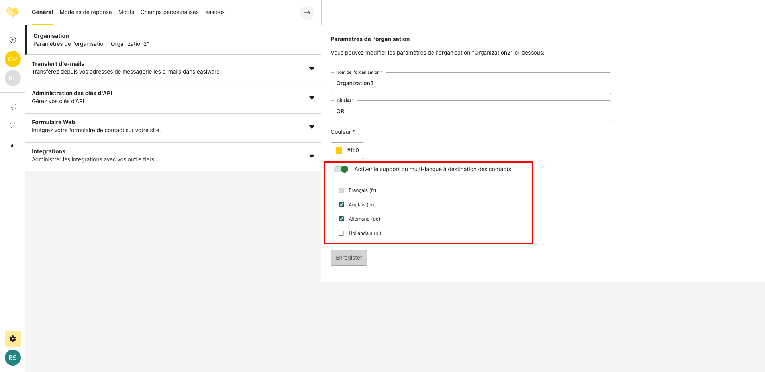Viewport: 765px width, 372px height.
Task: Switch to Modèles de réponse tab
Action: [x=86, y=12]
